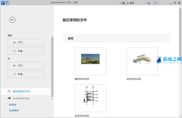Viewport: 182px width, 118px height.
Task: Open the help question mark icon
Action: [155, 3]
